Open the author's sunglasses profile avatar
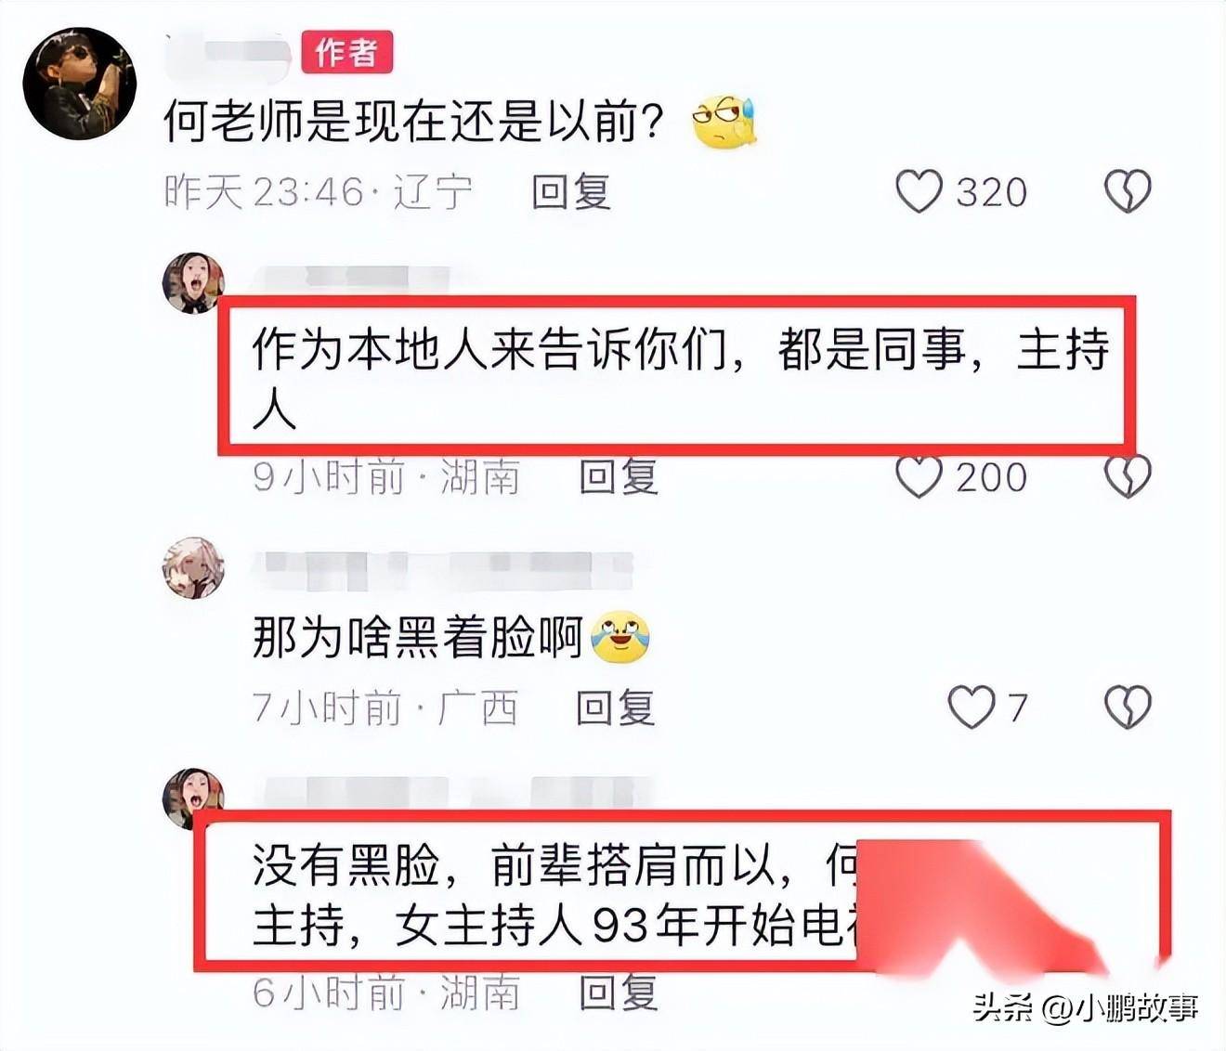 pyautogui.click(x=80, y=84)
